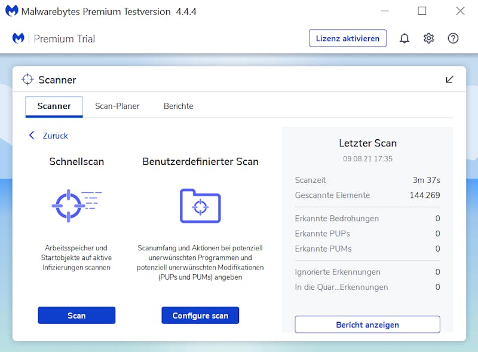478x352 pixels.
Task: Click the Scanner crosshair icon in the panel header
Action: click(x=27, y=79)
